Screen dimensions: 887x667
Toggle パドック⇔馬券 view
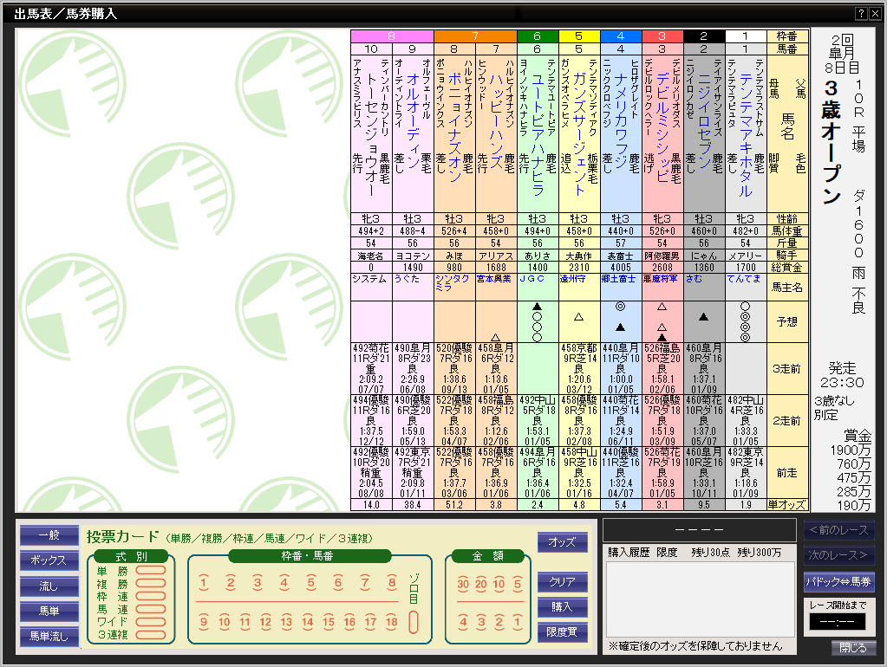click(839, 581)
